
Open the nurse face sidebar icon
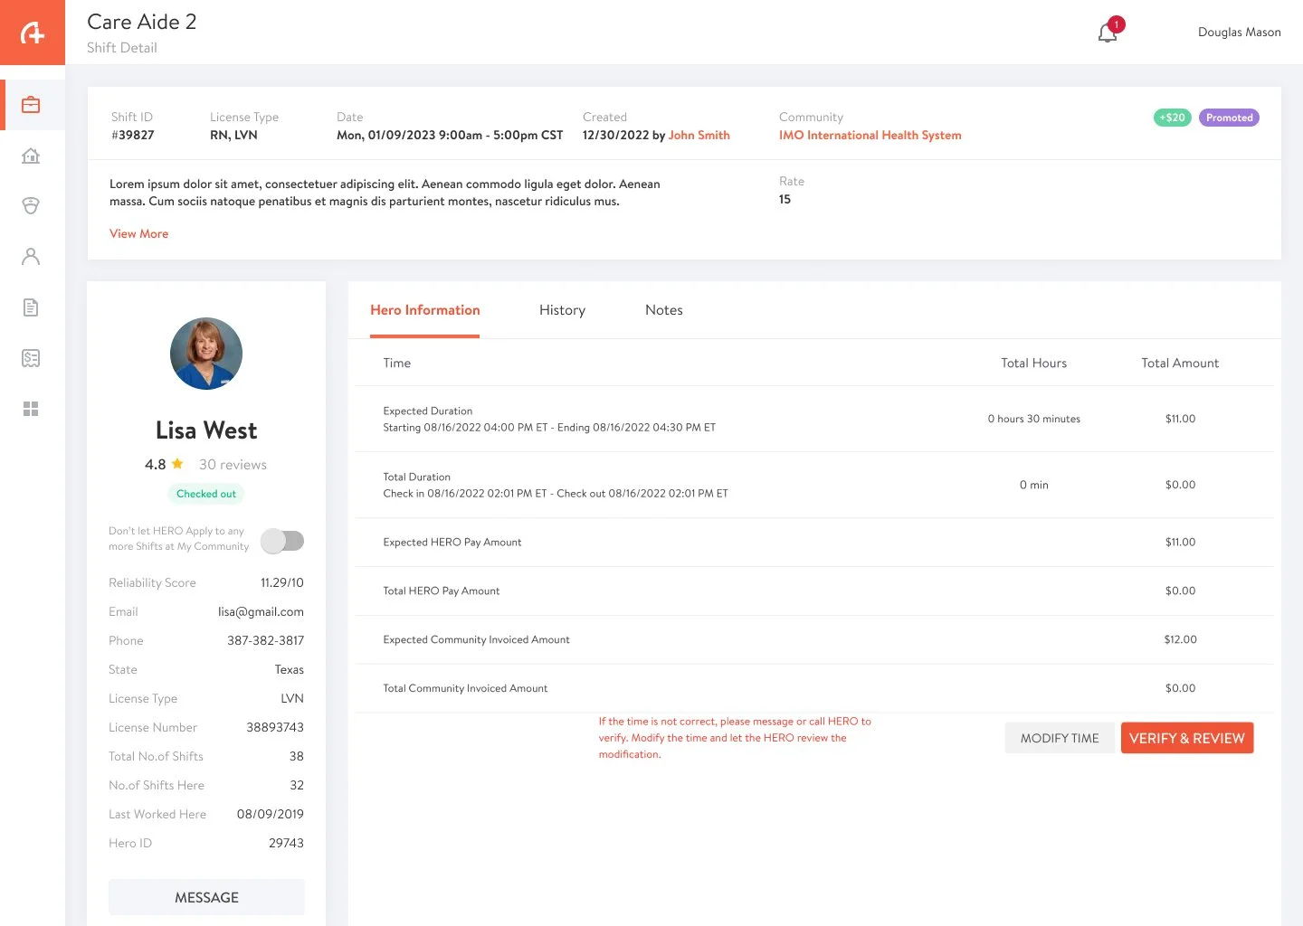[31, 206]
